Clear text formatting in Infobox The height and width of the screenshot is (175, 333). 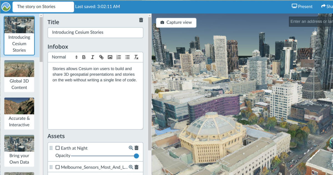136,57
